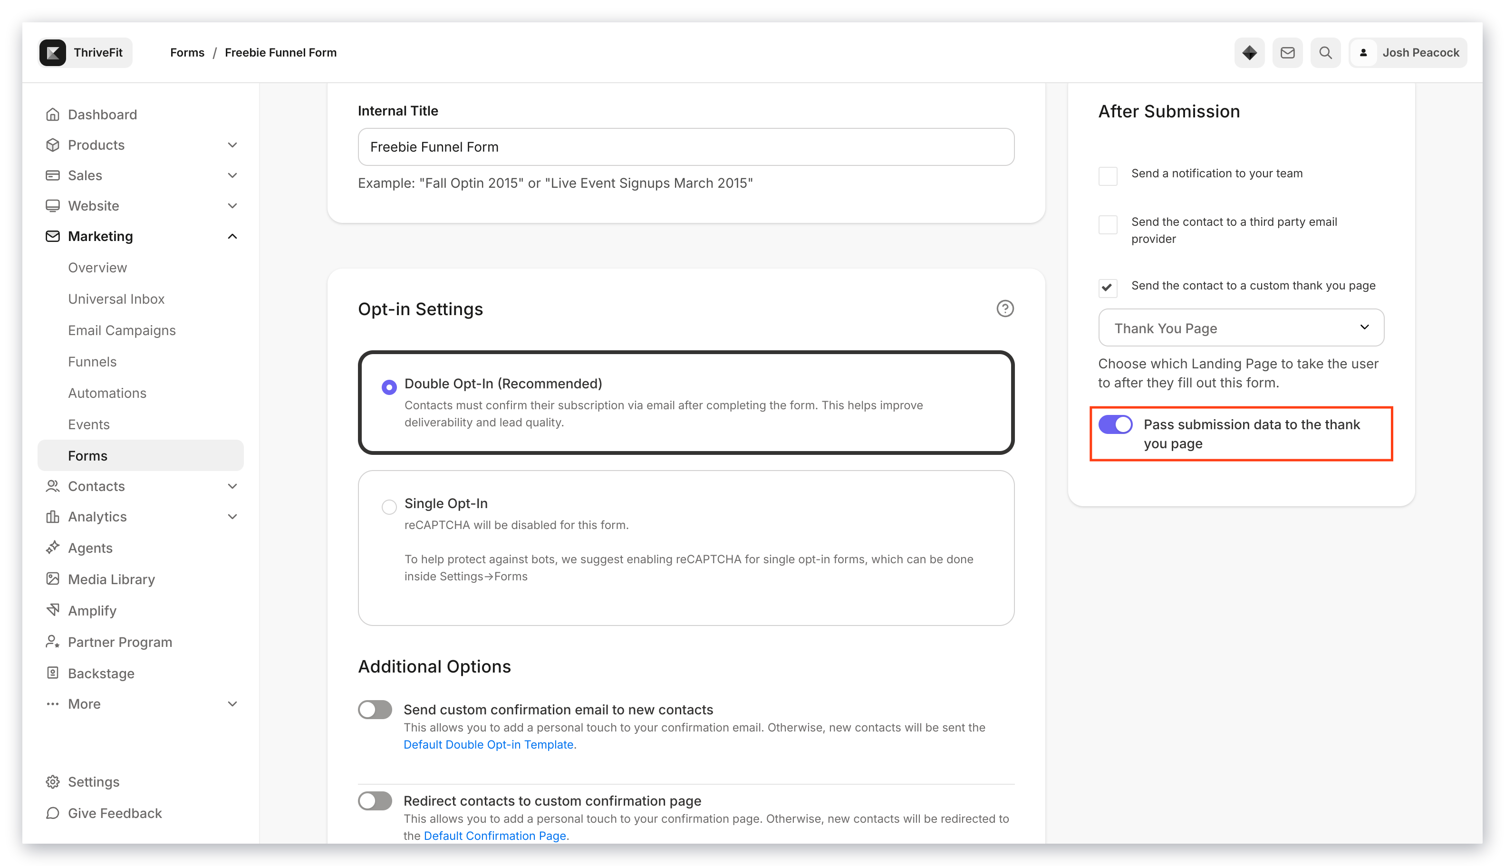Click the Internal Title input field
Screen dimensions: 1505x866
coord(685,147)
